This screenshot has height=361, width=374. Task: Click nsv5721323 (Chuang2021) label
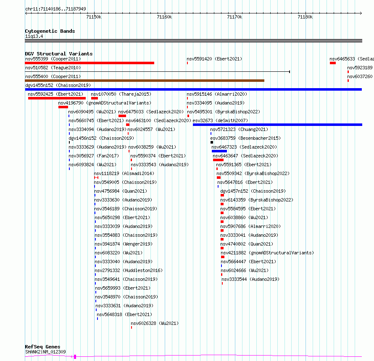click(x=239, y=129)
